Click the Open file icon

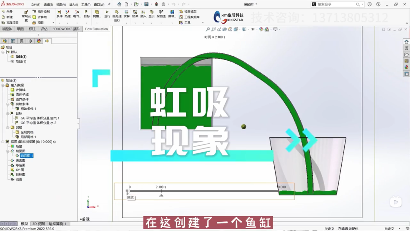pos(136,4)
